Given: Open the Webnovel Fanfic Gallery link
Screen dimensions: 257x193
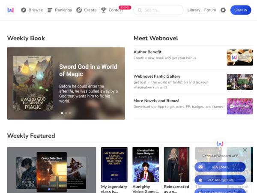Looking at the screenshot, I should coord(157,76).
